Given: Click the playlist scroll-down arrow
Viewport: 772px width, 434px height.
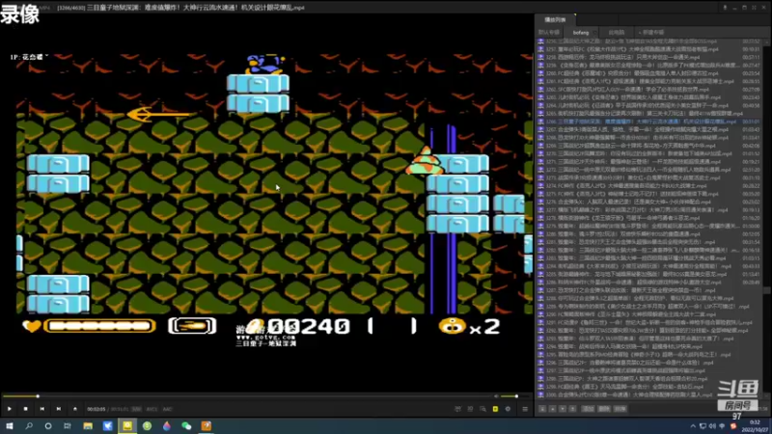Looking at the screenshot, I should pyautogui.click(x=766, y=396).
